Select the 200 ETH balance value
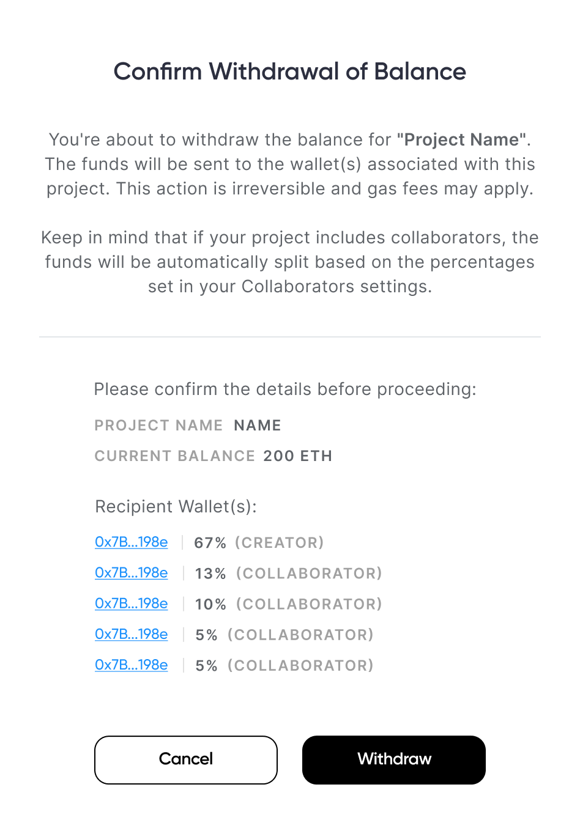The height and width of the screenshot is (834, 580). [x=297, y=456]
